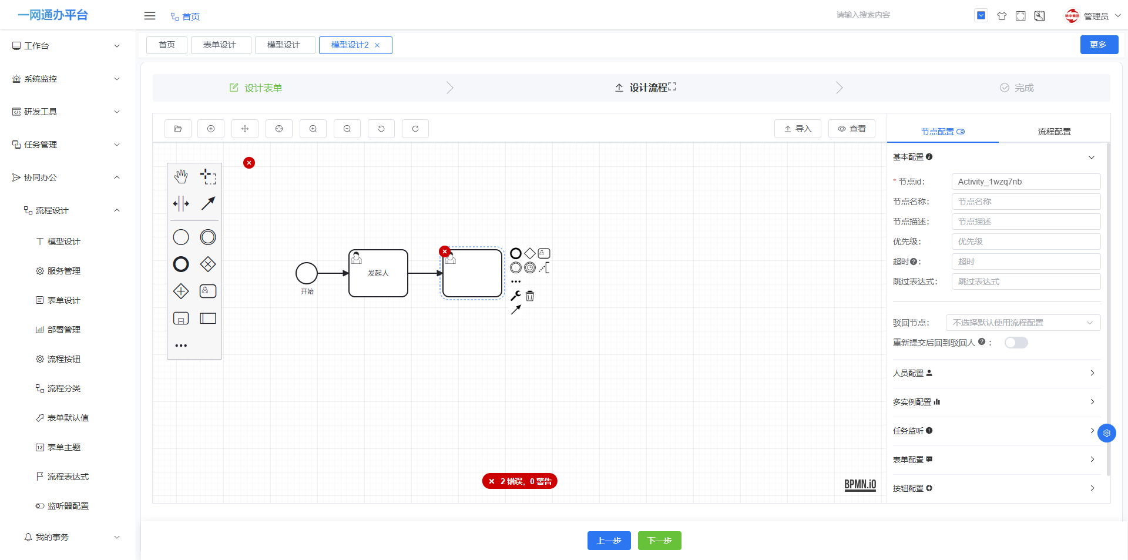Click the 节点名称 input field
The width and height of the screenshot is (1128, 560).
coord(1026,202)
